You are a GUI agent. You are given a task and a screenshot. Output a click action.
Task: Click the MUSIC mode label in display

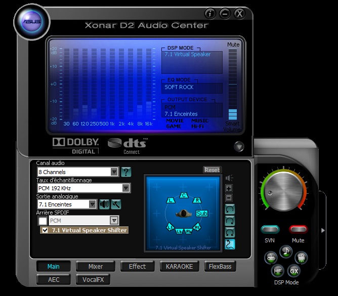(x=200, y=120)
